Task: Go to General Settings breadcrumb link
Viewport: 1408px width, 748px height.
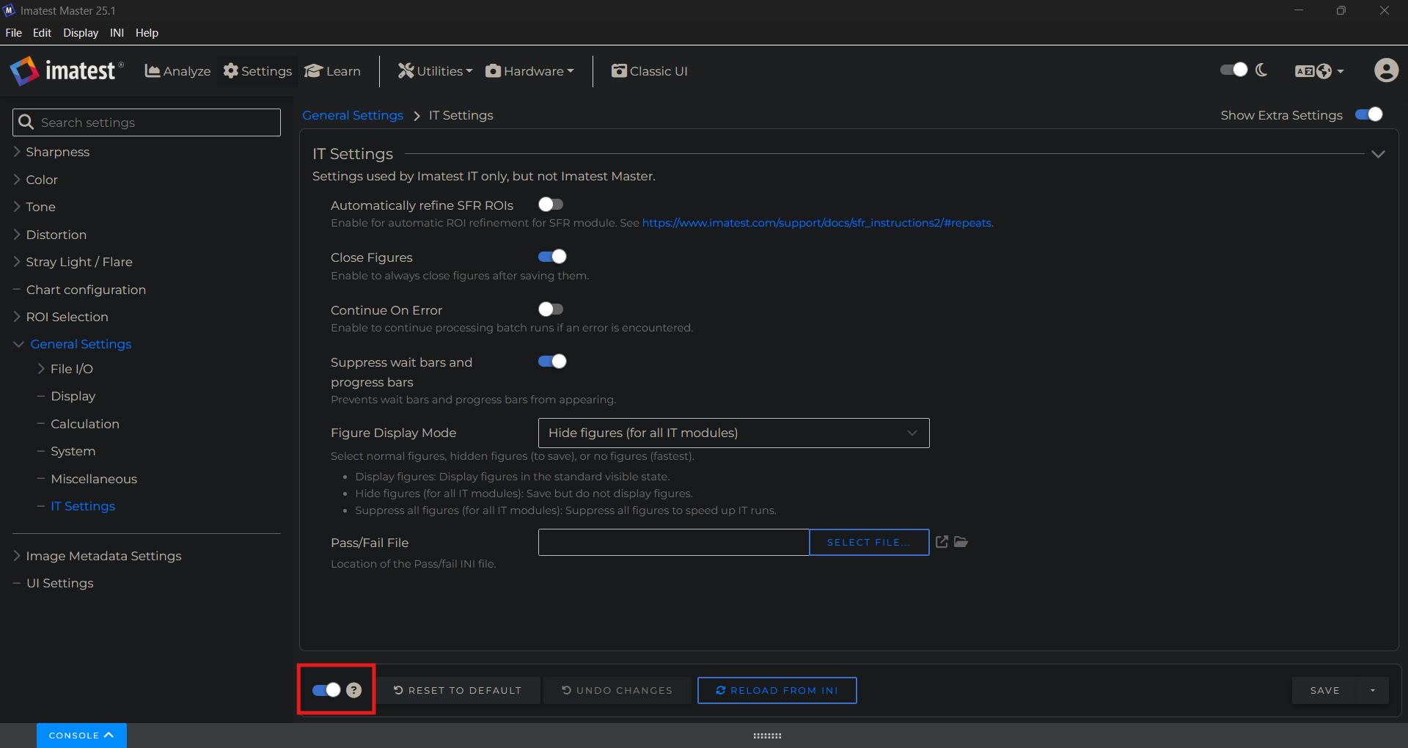Action: click(x=353, y=115)
